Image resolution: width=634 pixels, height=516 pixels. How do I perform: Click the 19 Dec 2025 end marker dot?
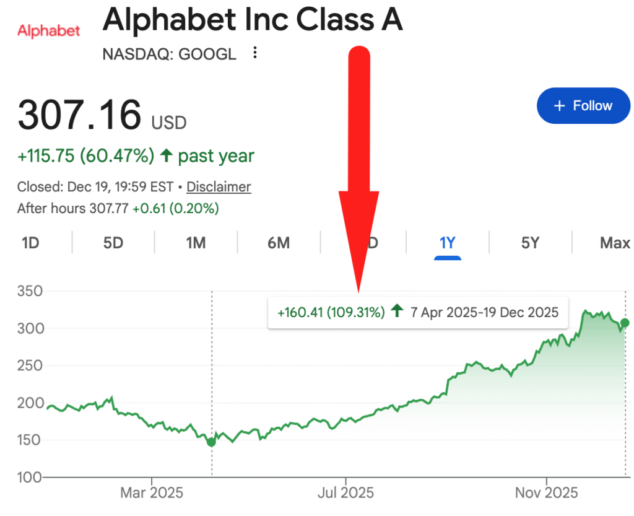tap(625, 323)
